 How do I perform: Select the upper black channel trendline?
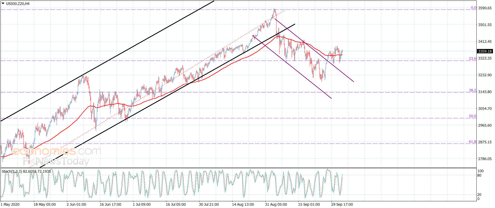coord(107,61)
